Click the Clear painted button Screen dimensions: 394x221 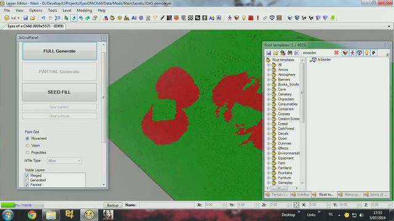(x=59, y=107)
